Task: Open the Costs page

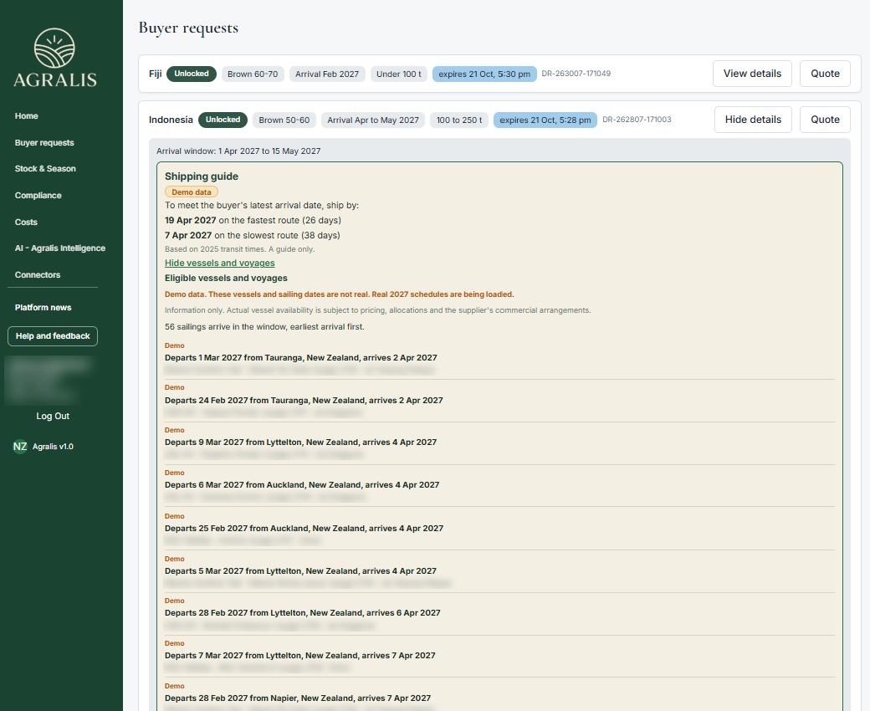Action: 26,222
